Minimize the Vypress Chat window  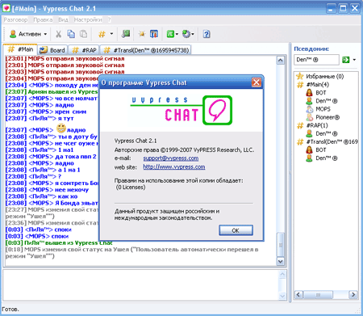click(332, 8)
